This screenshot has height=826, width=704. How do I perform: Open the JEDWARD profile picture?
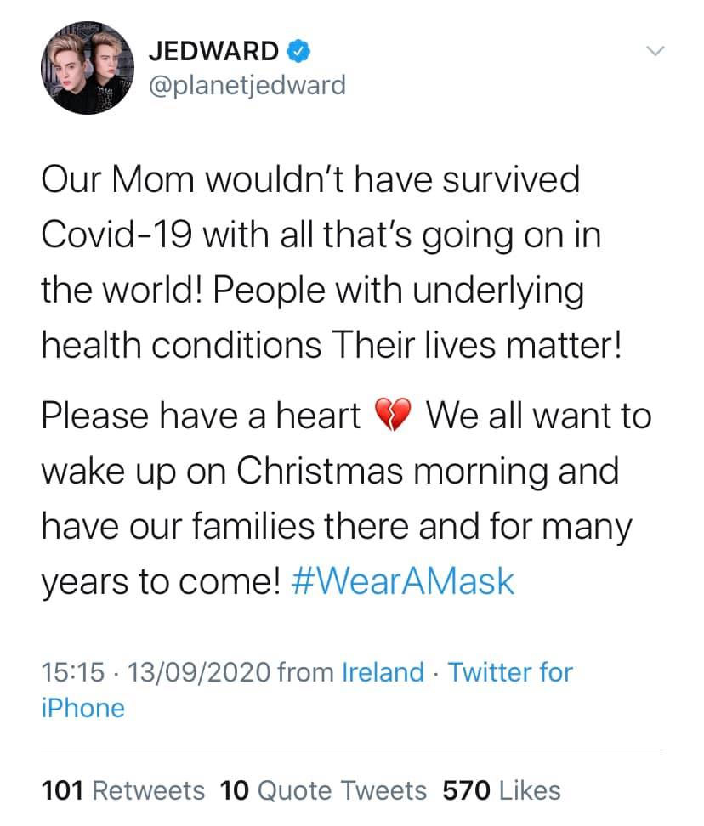click(88, 68)
